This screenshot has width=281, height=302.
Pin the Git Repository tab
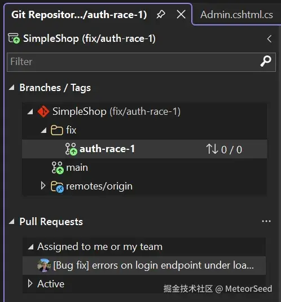coord(161,15)
